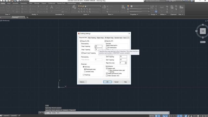208x117 pixels.
Task: Click the W compass direction on ViewCube
Action: 196,31
